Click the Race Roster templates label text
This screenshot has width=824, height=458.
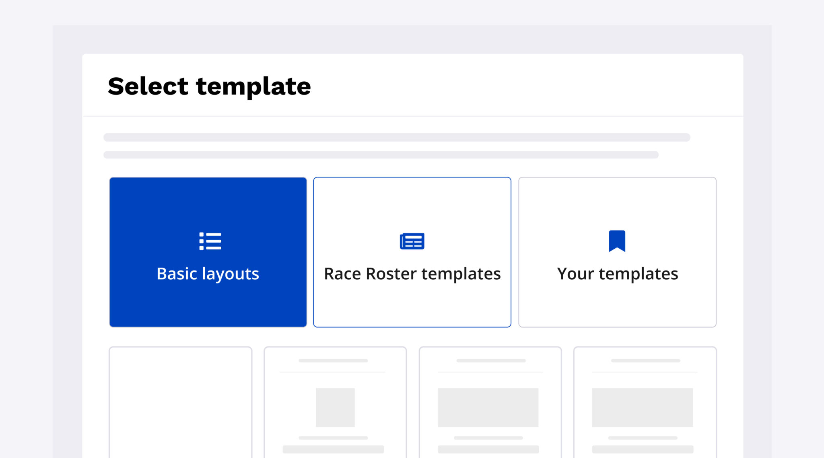(412, 274)
